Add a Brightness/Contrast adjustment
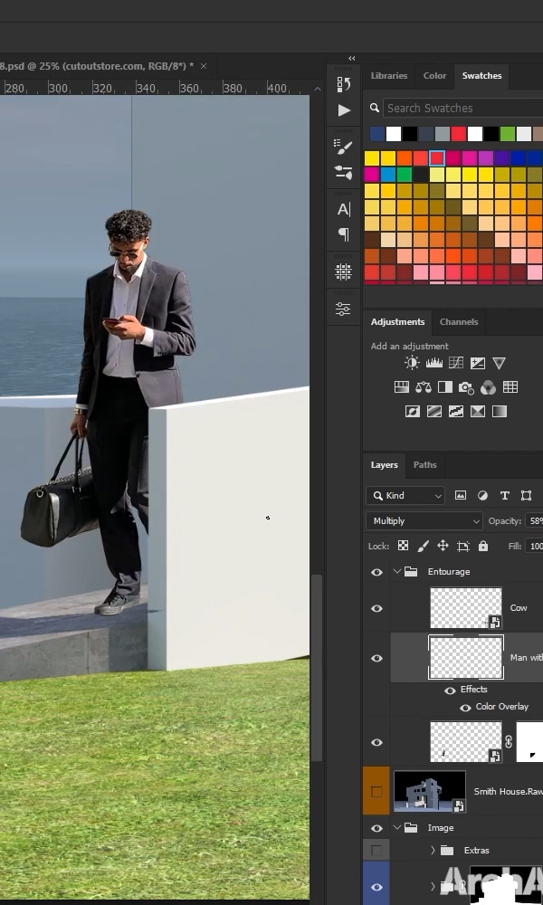 (x=412, y=363)
